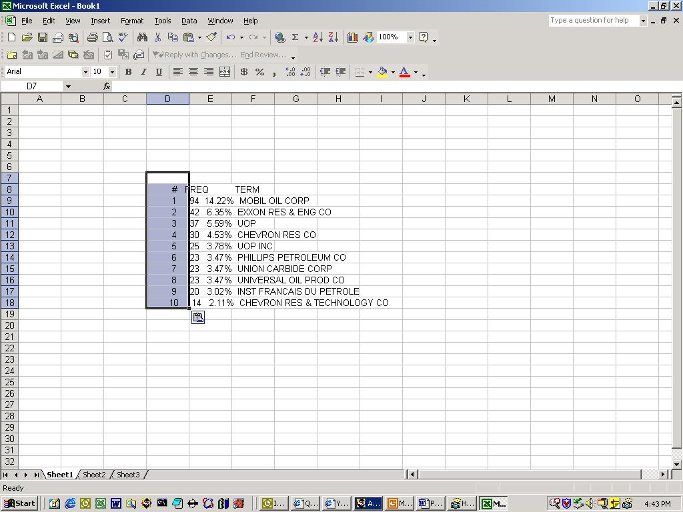Sort the selection descending Z to A
Viewport: 683px width, 512px height.
click(333, 37)
